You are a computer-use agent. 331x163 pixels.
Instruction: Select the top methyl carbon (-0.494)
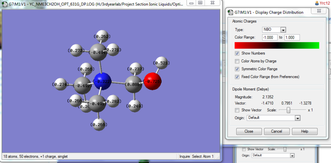(x=98, y=52)
